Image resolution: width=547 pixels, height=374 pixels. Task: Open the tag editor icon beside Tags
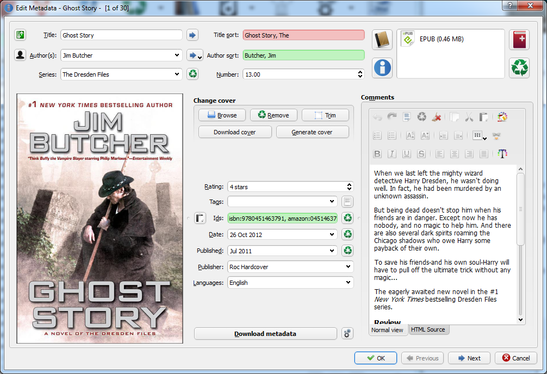tap(347, 201)
